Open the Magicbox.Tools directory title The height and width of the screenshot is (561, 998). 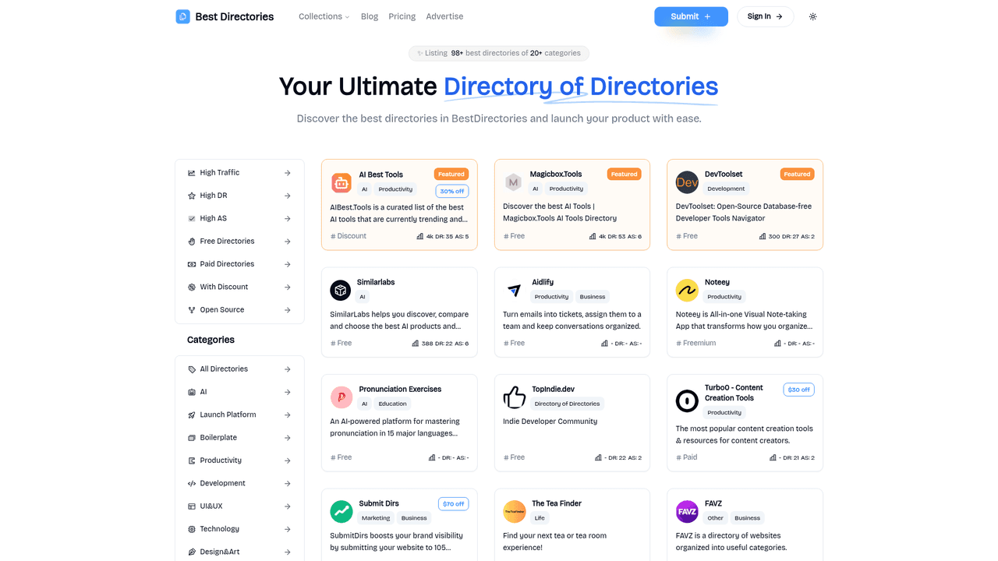(x=556, y=175)
